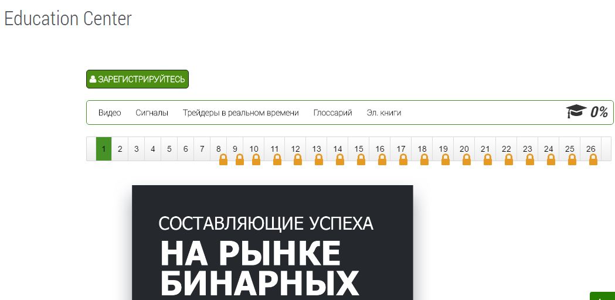The height and width of the screenshot is (300, 615).
Task: Click the lock icon under lesson 22
Action: click(509, 159)
